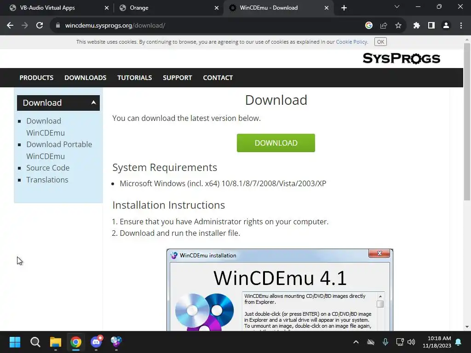Click the green DOWNLOAD button

276,143
